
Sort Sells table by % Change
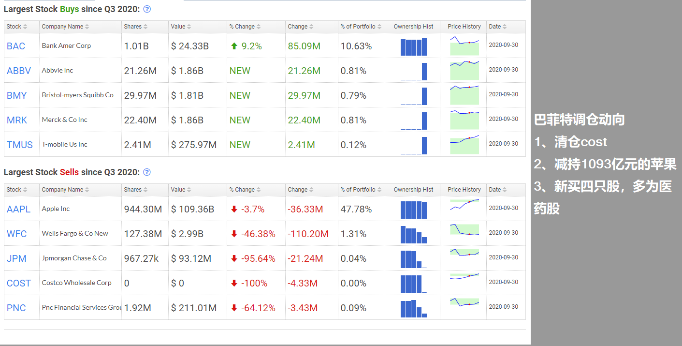click(x=245, y=190)
